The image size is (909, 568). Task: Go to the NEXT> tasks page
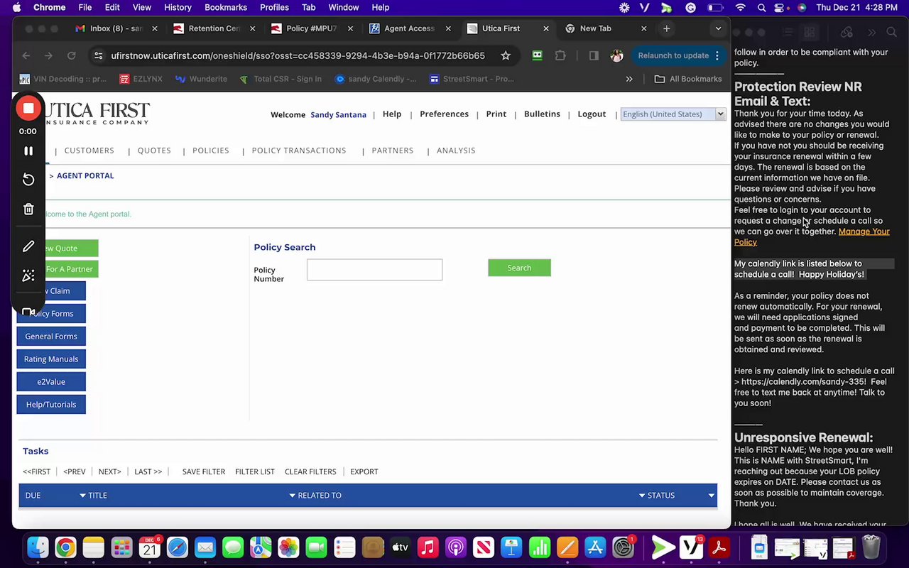click(110, 471)
